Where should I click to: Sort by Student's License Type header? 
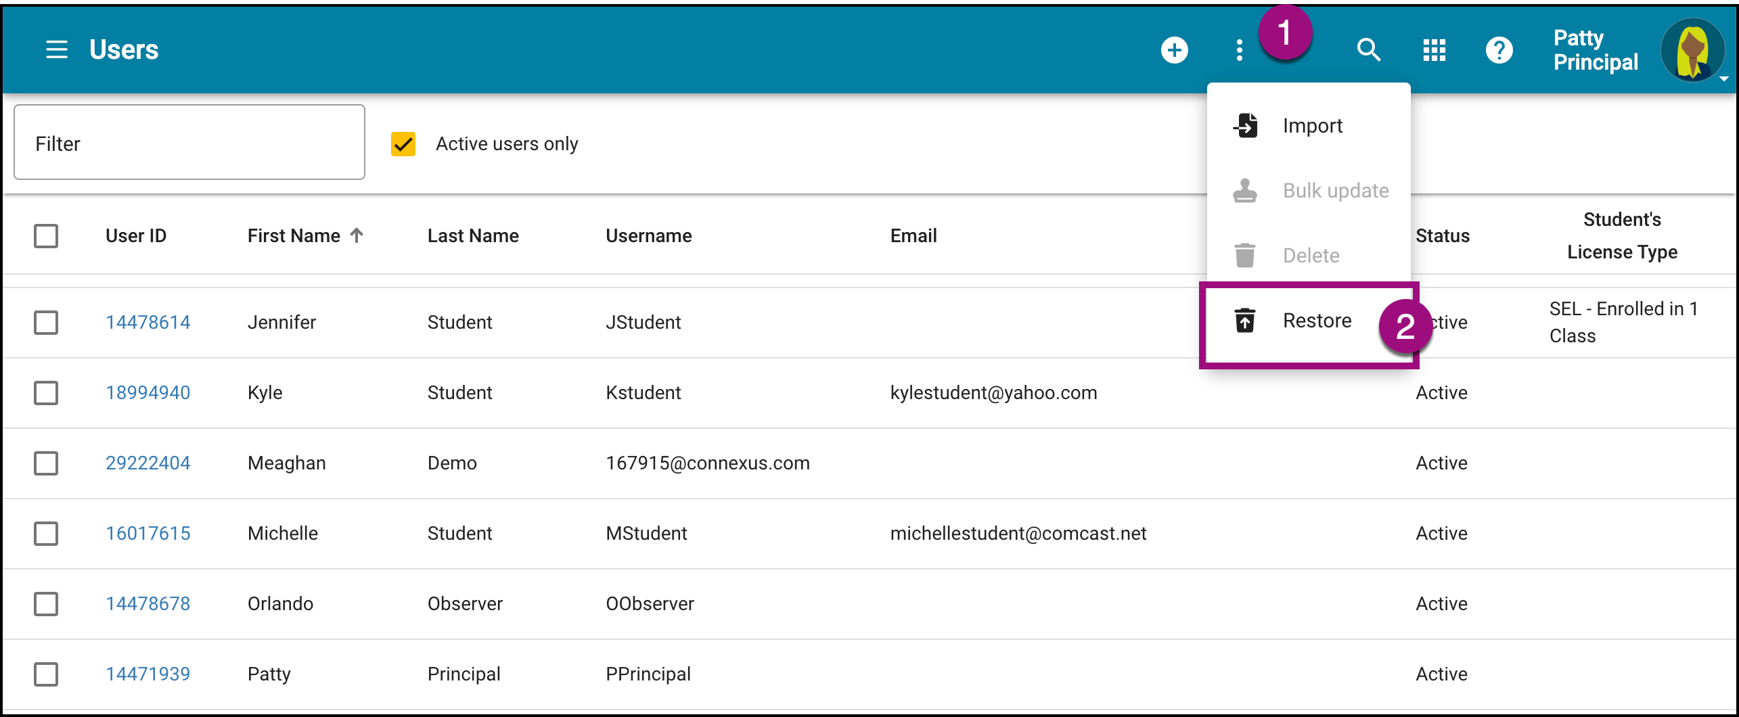click(1622, 236)
